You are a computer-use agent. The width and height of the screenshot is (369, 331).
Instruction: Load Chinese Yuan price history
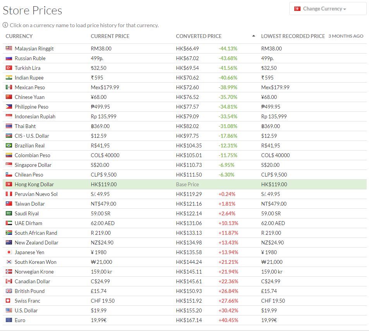click(29, 97)
